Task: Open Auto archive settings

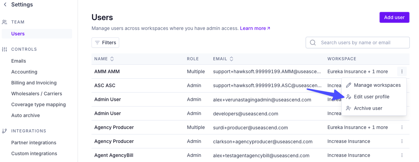Action: 26,115
